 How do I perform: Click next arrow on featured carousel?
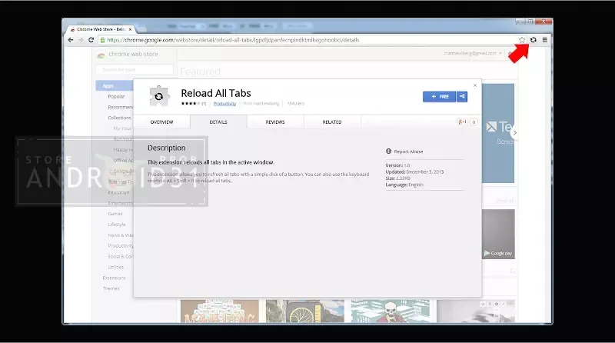514,133
